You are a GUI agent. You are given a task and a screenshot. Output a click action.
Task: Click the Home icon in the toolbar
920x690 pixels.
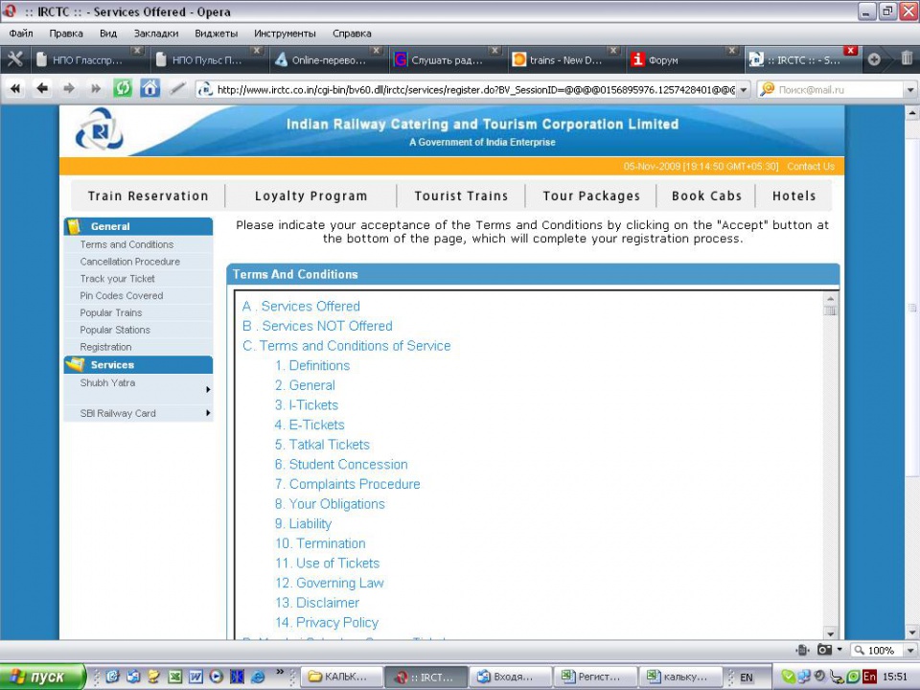tap(150, 88)
